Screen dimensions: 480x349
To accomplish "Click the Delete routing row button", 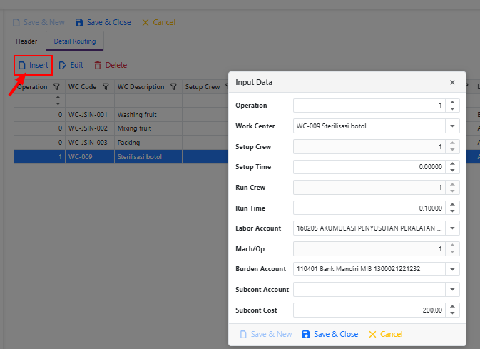I will 111,65.
